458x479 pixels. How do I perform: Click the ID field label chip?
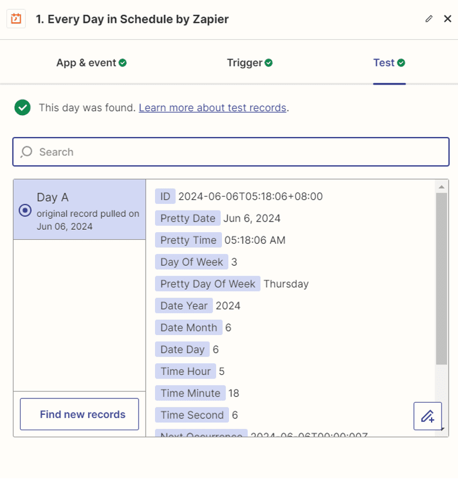pos(165,196)
